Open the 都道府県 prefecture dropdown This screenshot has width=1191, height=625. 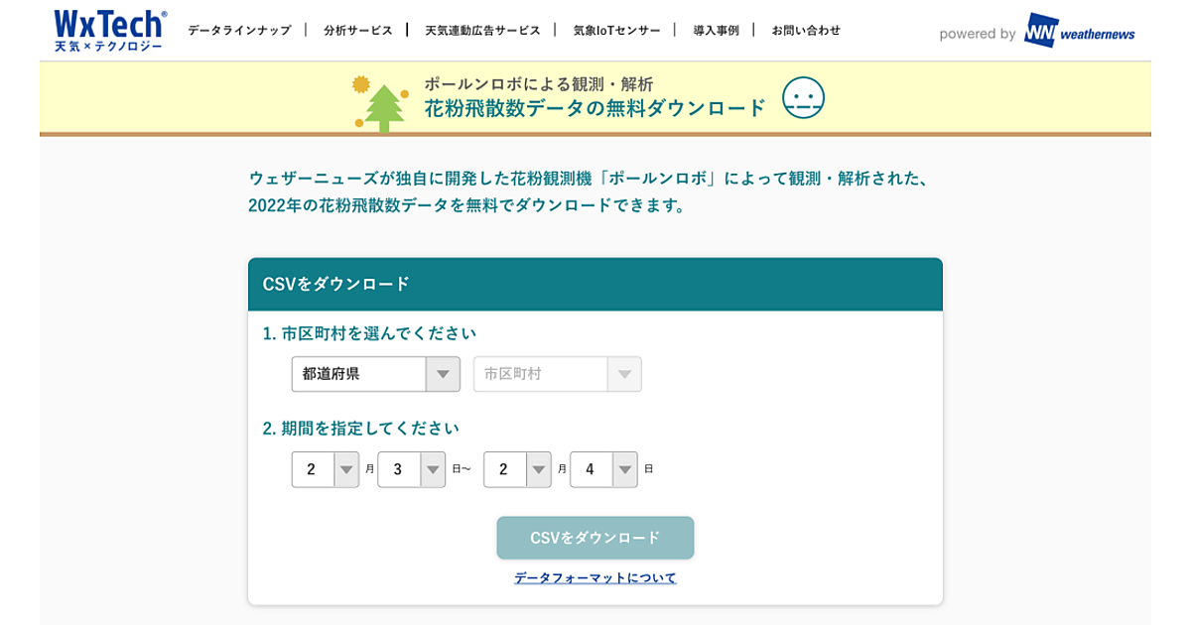[375, 374]
